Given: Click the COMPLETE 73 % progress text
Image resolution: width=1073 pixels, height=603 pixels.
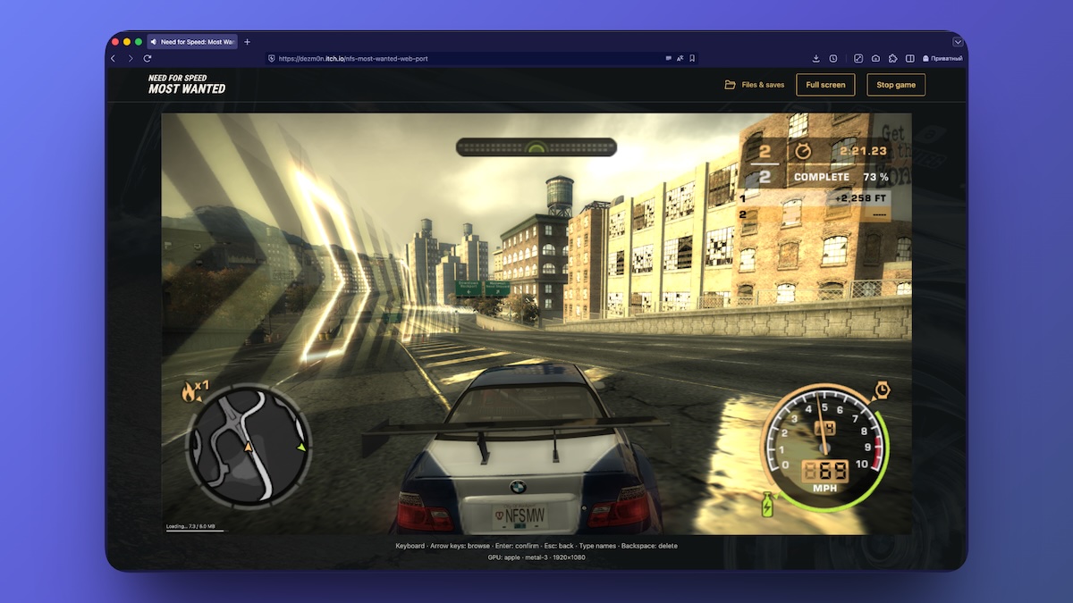Looking at the screenshot, I should tap(841, 177).
